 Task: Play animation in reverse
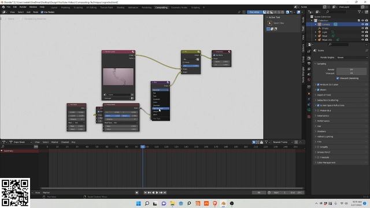tap(153, 192)
